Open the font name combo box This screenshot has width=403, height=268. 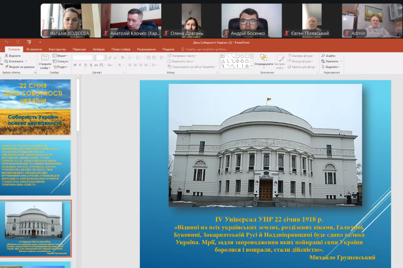pyautogui.click(x=83, y=57)
